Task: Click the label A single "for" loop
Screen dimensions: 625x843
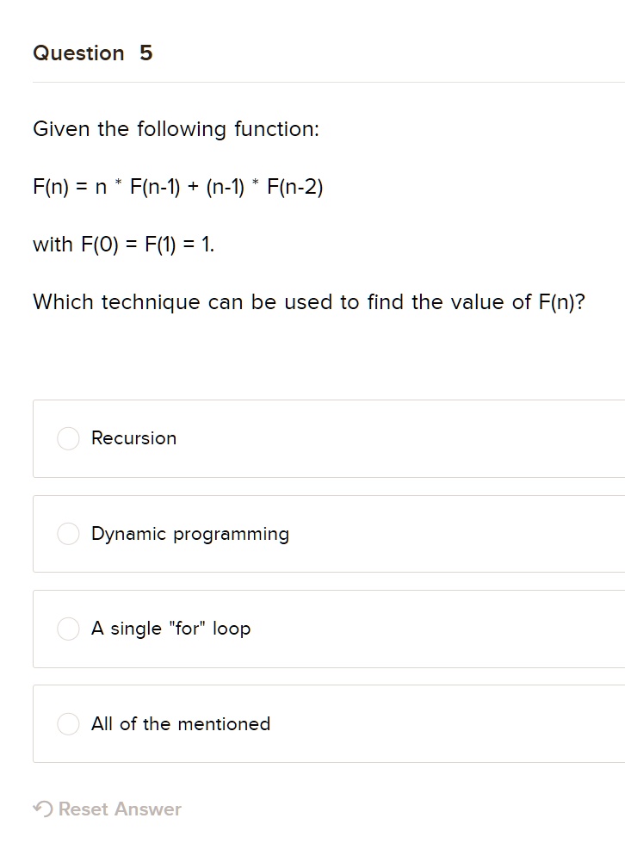Action: point(170,629)
